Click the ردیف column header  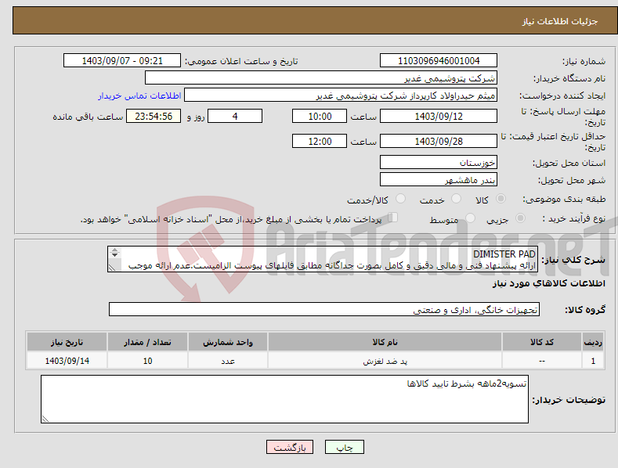(593, 342)
